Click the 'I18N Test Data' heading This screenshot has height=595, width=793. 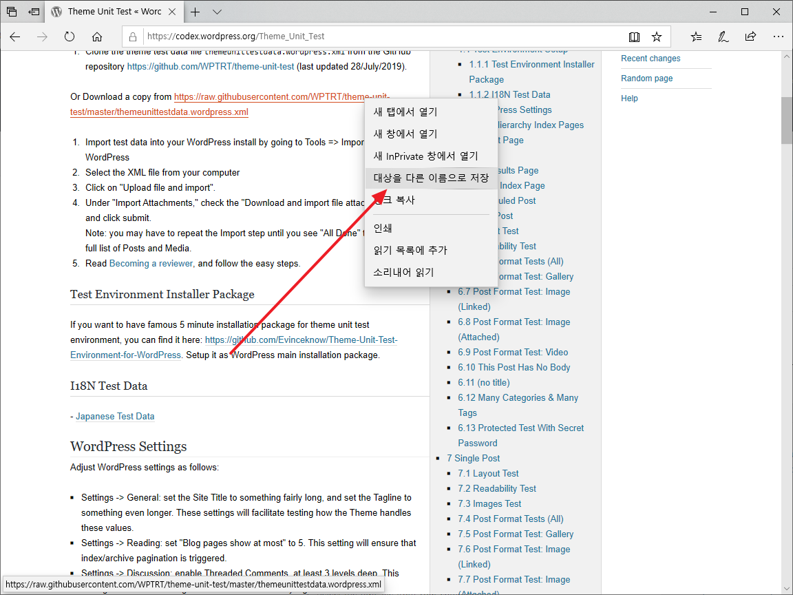[109, 386]
